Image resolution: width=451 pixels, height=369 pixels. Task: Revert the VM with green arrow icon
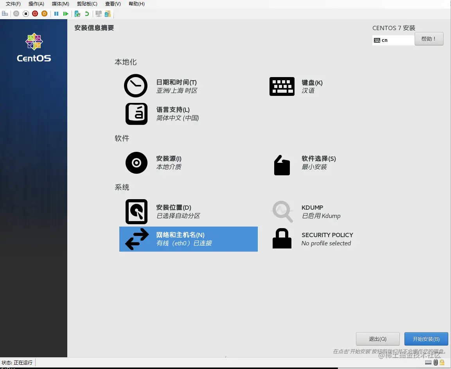[x=87, y=14]
